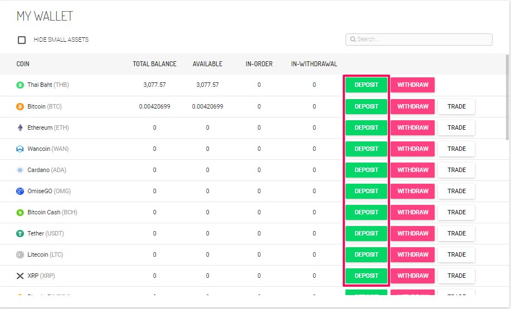Screen dimensions: 511x309
Task: Click the Cardano logo icon
Action: (x=20, y=170)
